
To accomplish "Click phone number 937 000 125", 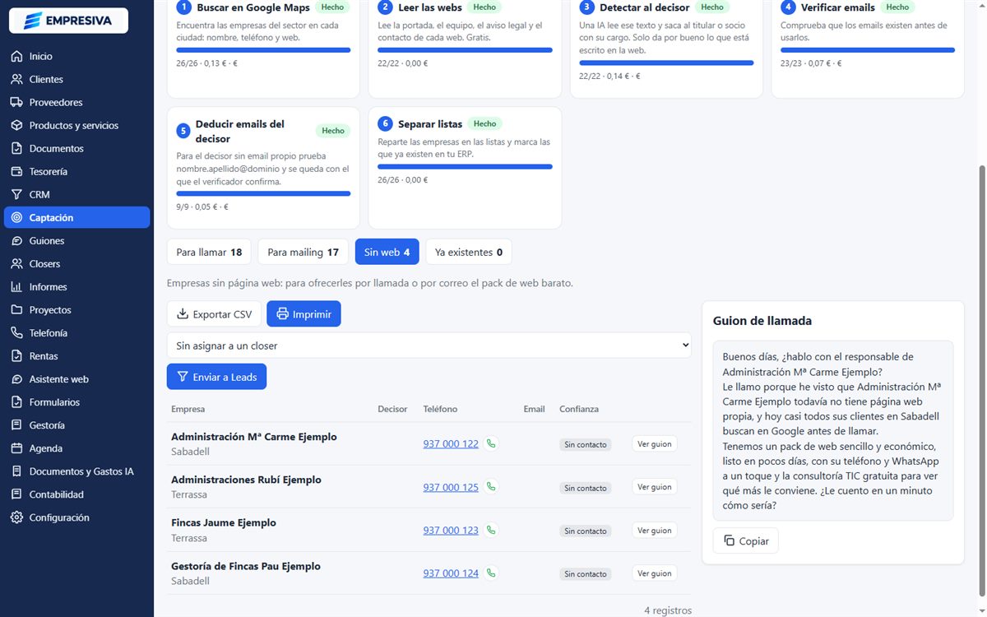I will point(451,487).
